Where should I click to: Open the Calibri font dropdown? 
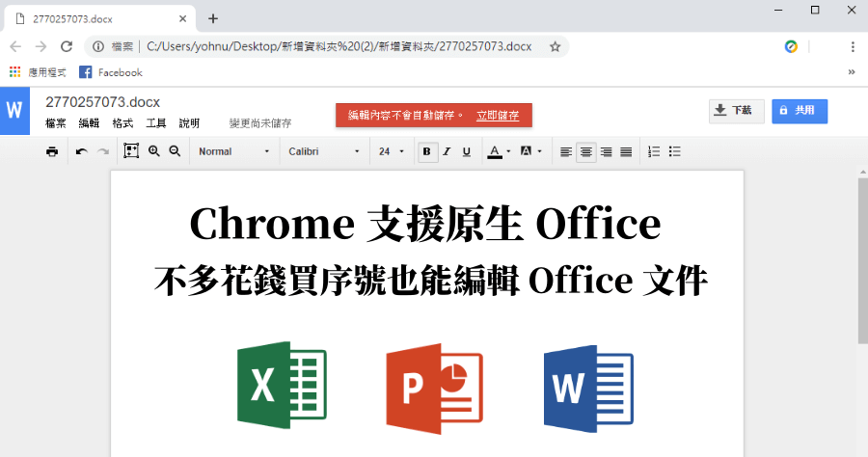tap(324, 151)
